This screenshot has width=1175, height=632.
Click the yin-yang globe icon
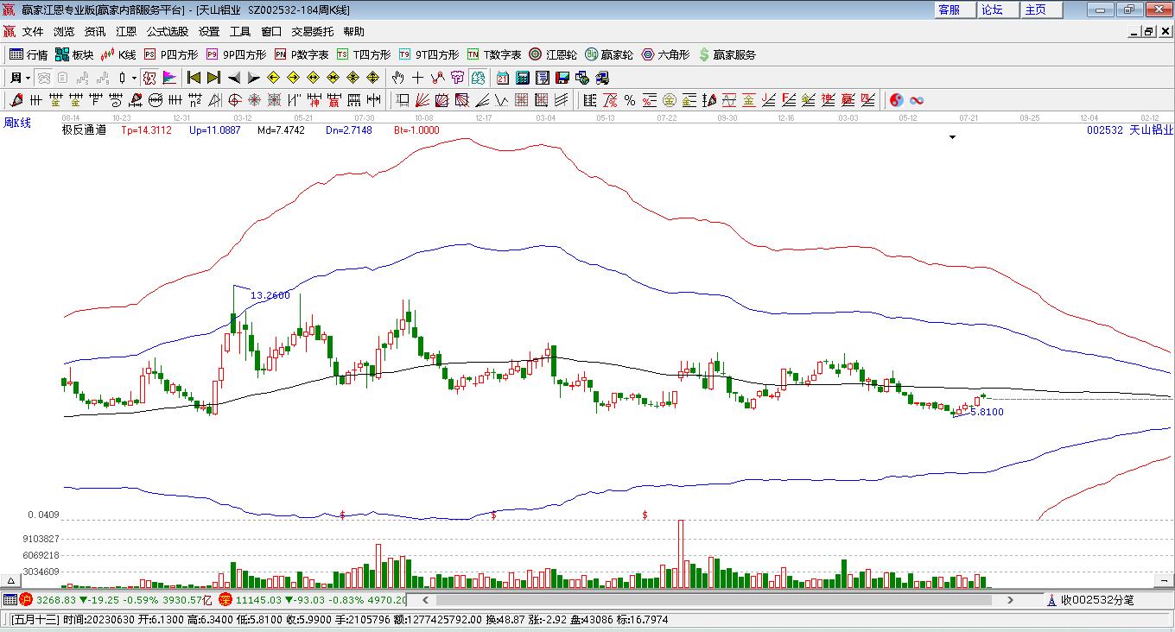click(897, 100)
